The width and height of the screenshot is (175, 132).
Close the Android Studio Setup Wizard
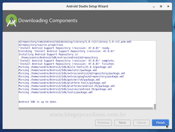click(x=168, y=6)
